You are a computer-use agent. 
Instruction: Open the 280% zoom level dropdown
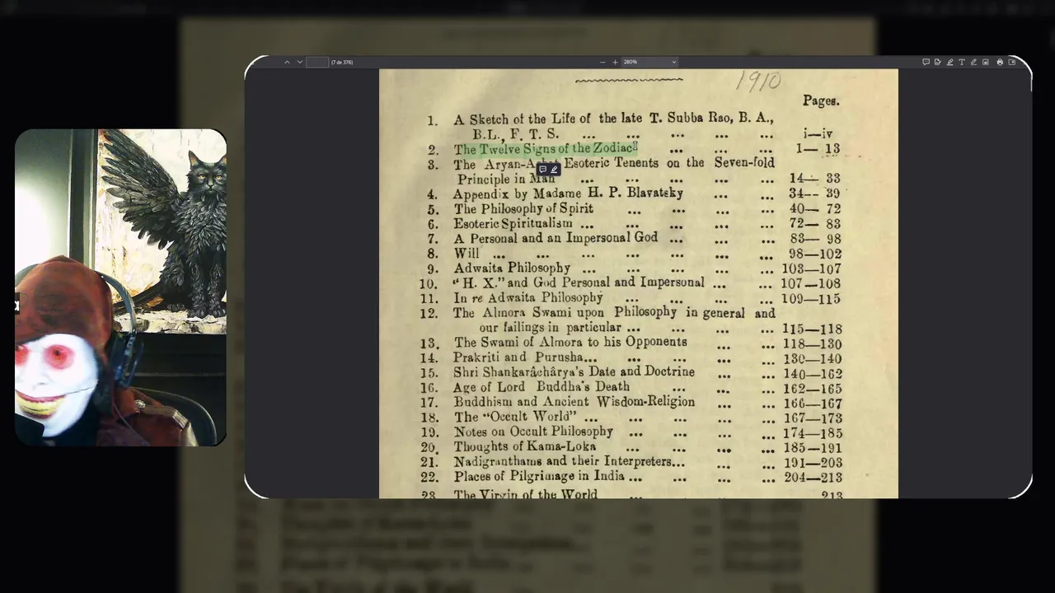(x=649, y=62)
